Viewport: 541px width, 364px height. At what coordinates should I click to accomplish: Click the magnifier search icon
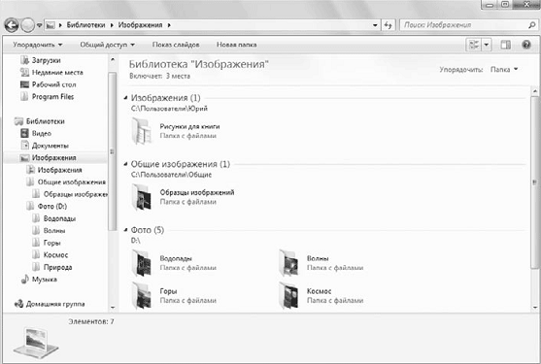pyautogui.click(x=531, y=25)
